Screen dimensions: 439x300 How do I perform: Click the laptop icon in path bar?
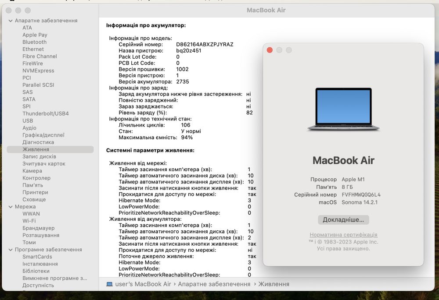(109, 284)
